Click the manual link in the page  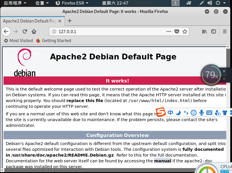tap(163, 161)
